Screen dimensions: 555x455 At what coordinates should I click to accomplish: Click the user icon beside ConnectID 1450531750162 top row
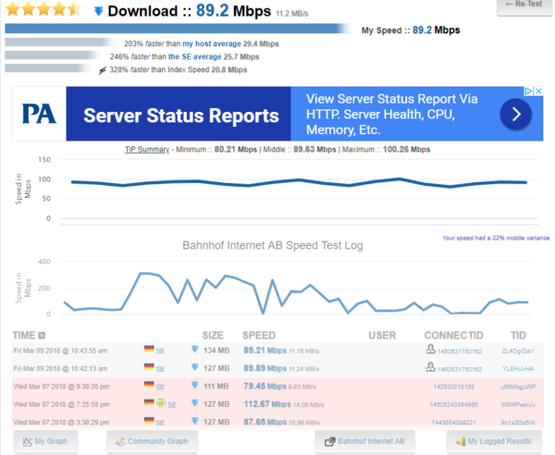pyautogui.click(x=430, y=350)
